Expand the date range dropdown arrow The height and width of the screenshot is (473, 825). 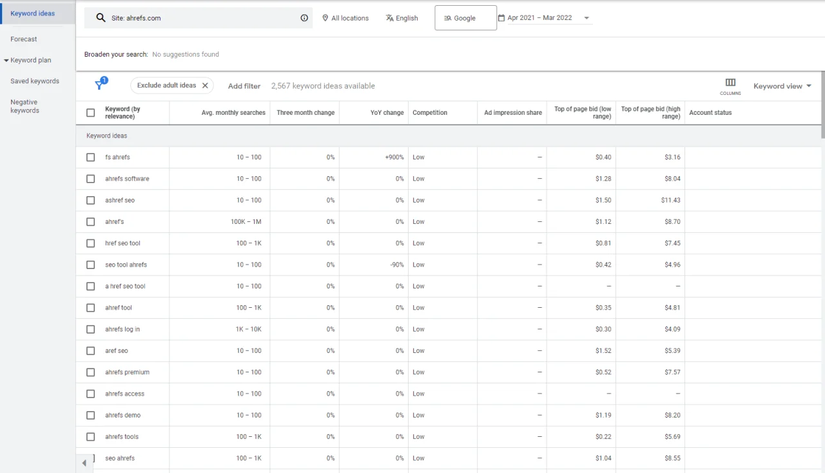(x=586, y=17)
